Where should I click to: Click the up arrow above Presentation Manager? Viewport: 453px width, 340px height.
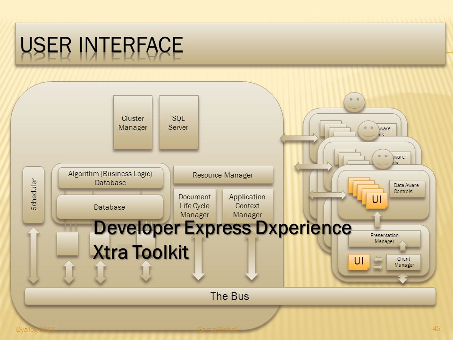click(377, 219)
